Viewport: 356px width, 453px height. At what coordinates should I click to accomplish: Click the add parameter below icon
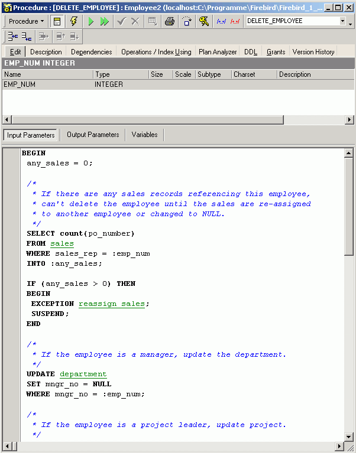click(27, 37)
